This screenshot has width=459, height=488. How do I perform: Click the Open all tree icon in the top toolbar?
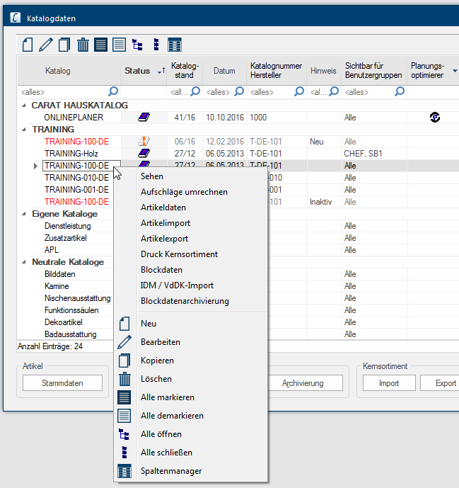[x=137, y=45]
